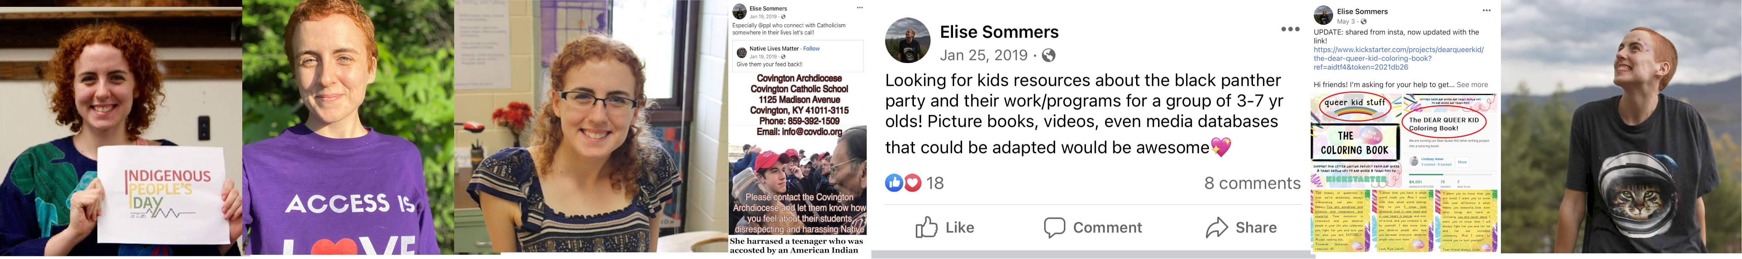Open the Elise Sommers avatar on the Jan 25 post
Image resolution: width=1742 pixels, height=259 pixels.
click(x=907, y=41)
